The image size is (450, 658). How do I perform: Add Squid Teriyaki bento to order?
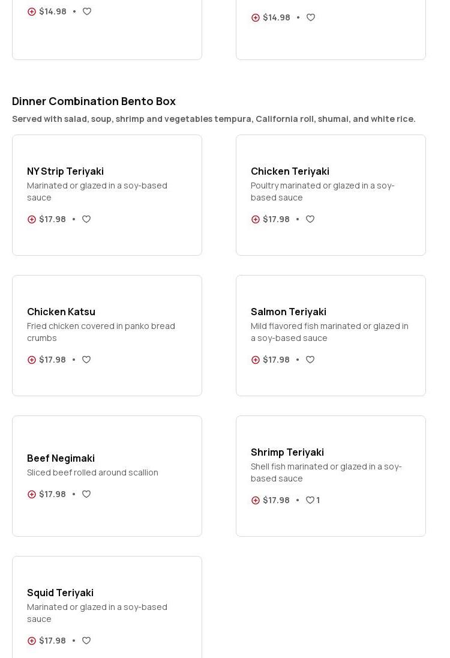[32, 641]
